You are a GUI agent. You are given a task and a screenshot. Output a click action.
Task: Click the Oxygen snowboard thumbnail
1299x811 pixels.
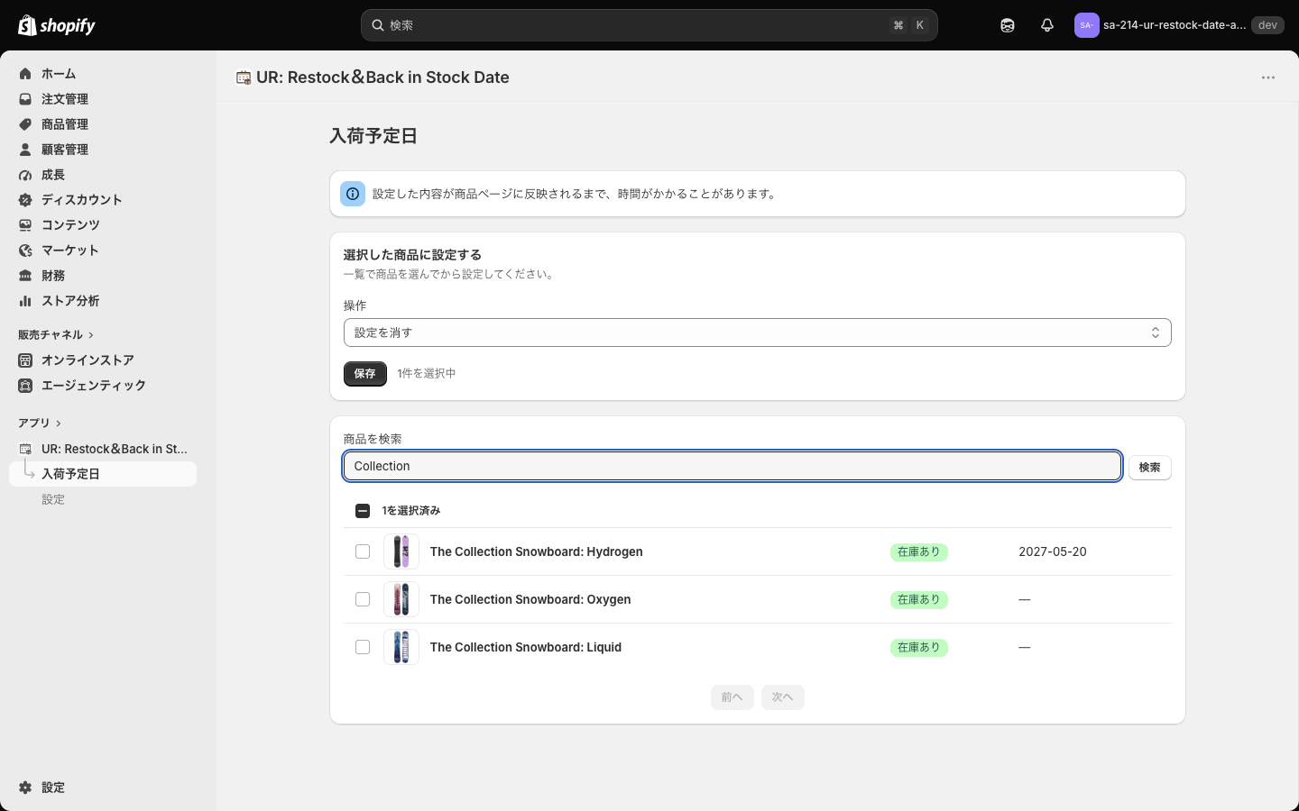click(x=401, y=599)
